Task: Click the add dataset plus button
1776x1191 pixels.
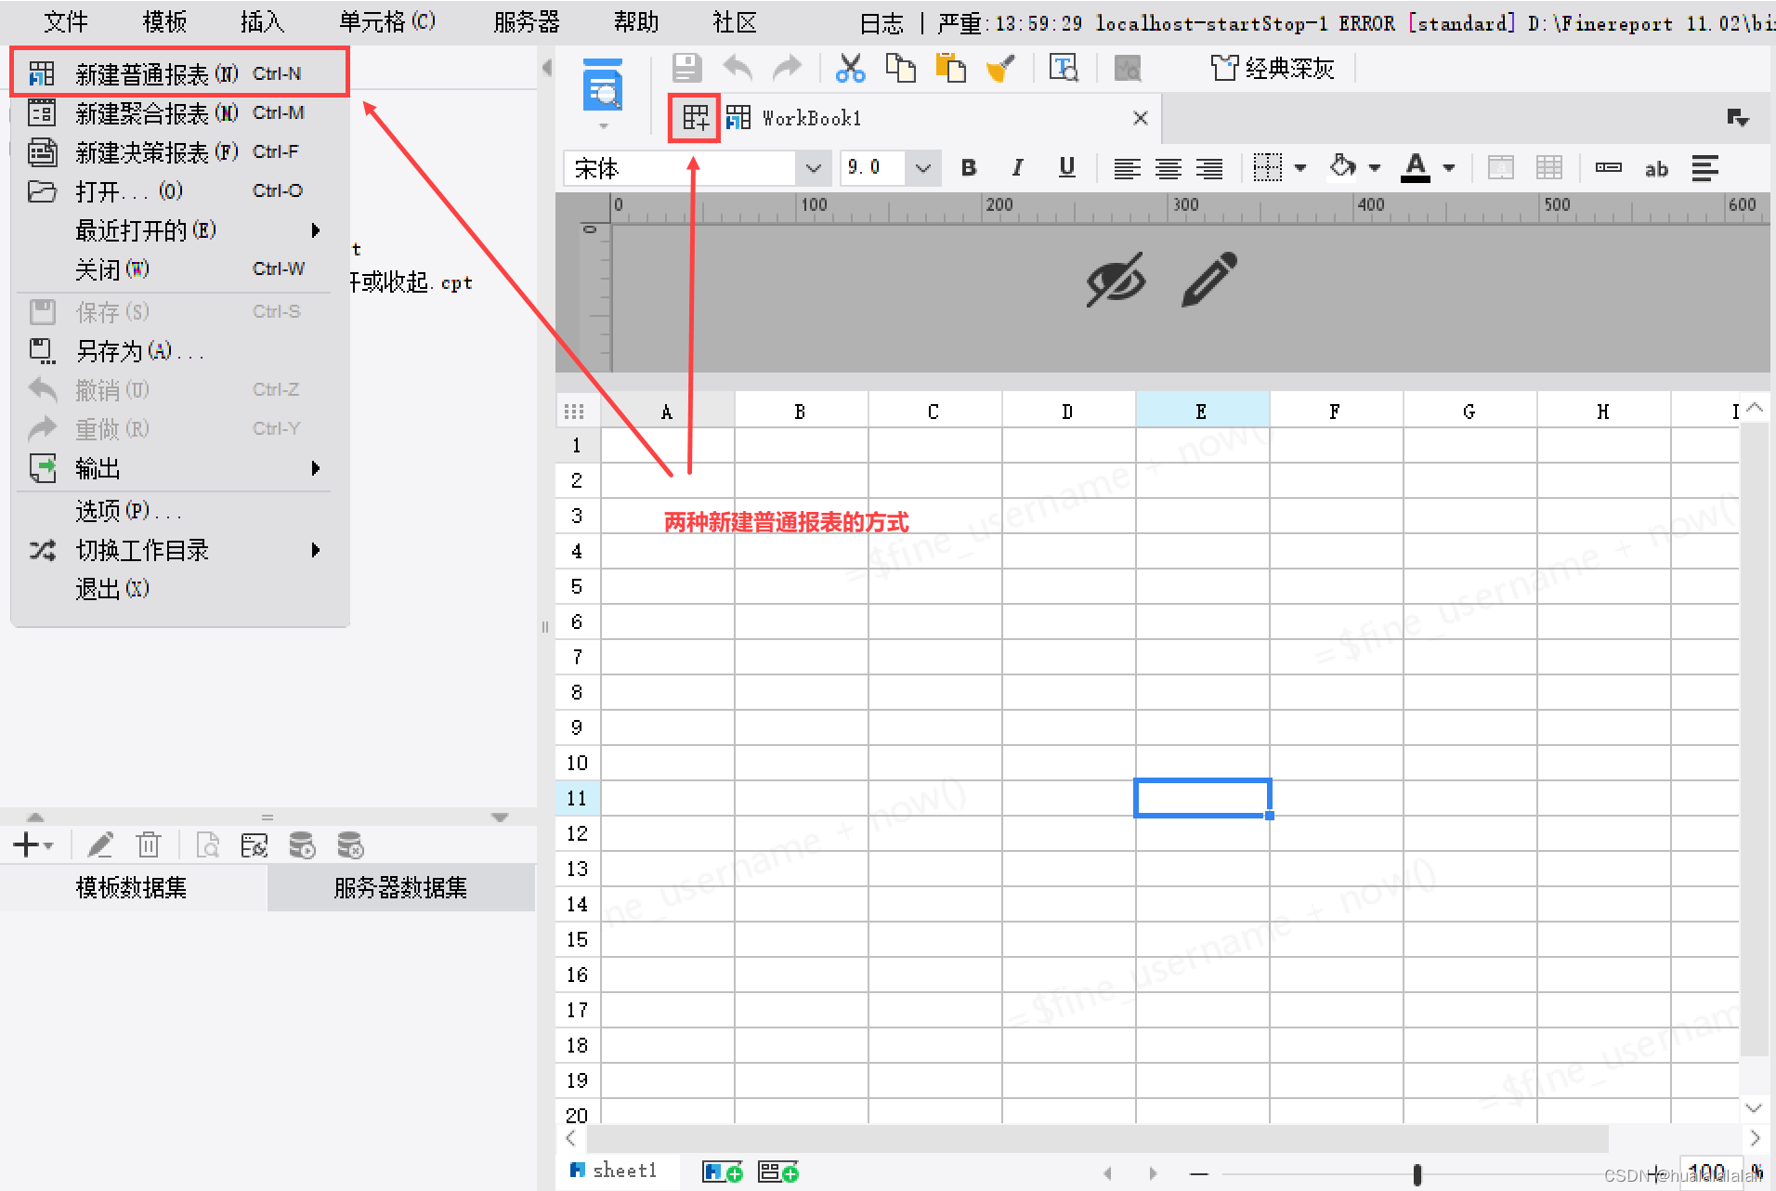Action: (x=33, y=845)
